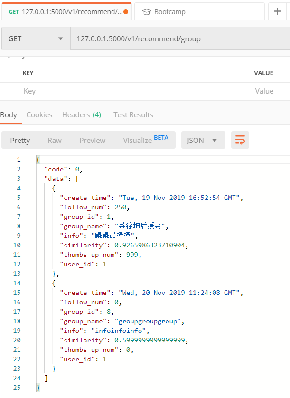The image size is (290, 398).
Task: Open the GET HTTP method dropdown
Action: (36, 39)
